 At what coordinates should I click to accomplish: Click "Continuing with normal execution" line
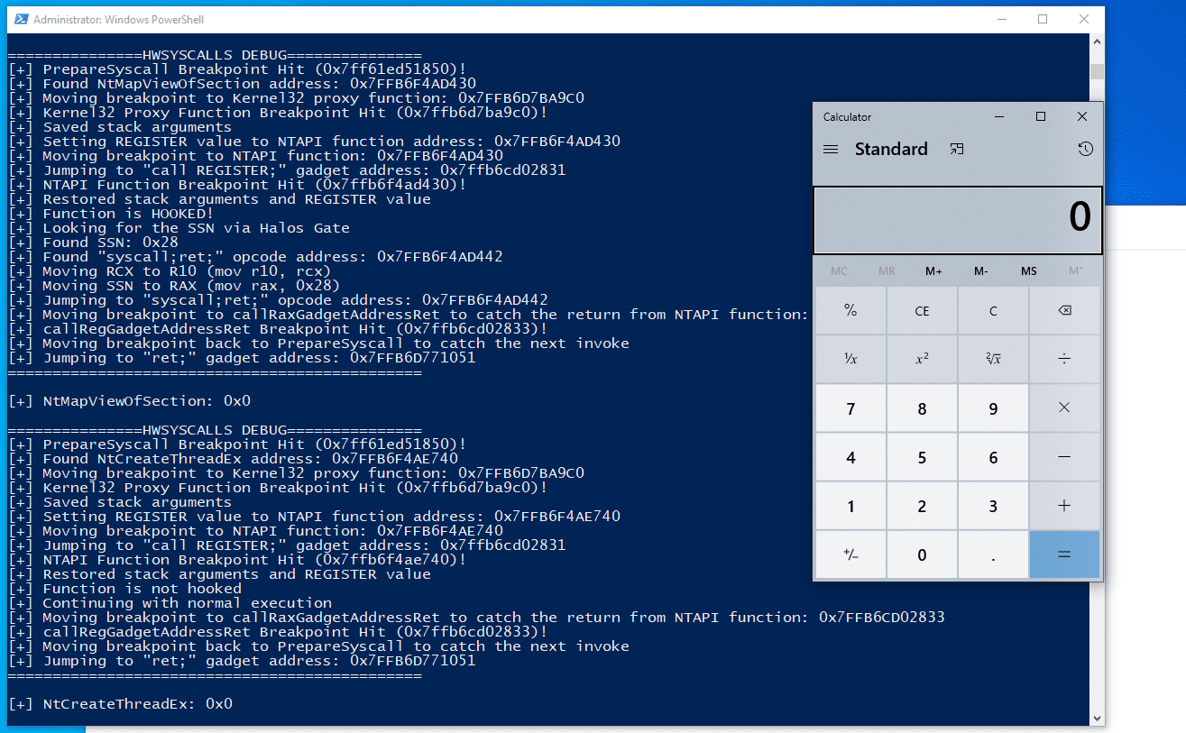tap(170, 603)
